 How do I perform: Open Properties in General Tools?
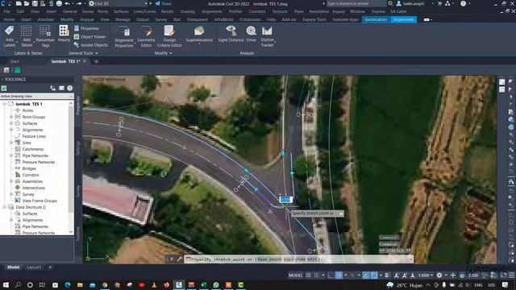click(x=86, y=29)
